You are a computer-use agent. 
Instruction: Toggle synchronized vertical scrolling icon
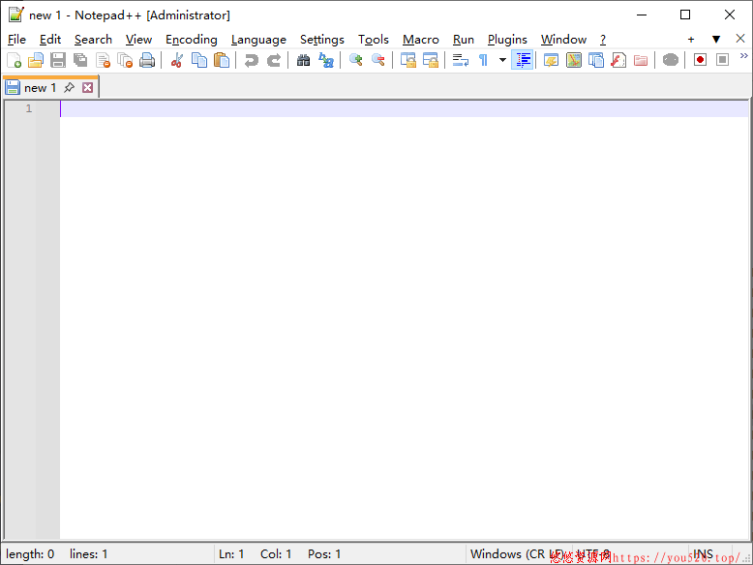pyautogui.click(x=408, y=61)
